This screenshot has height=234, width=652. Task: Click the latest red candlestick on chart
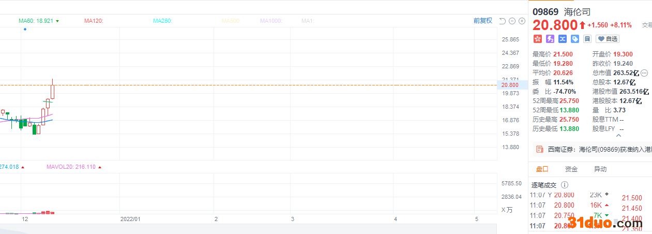[52, 92]
